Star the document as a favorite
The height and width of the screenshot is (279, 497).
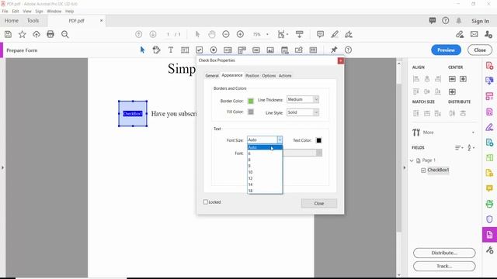click(x=23, y=34)
